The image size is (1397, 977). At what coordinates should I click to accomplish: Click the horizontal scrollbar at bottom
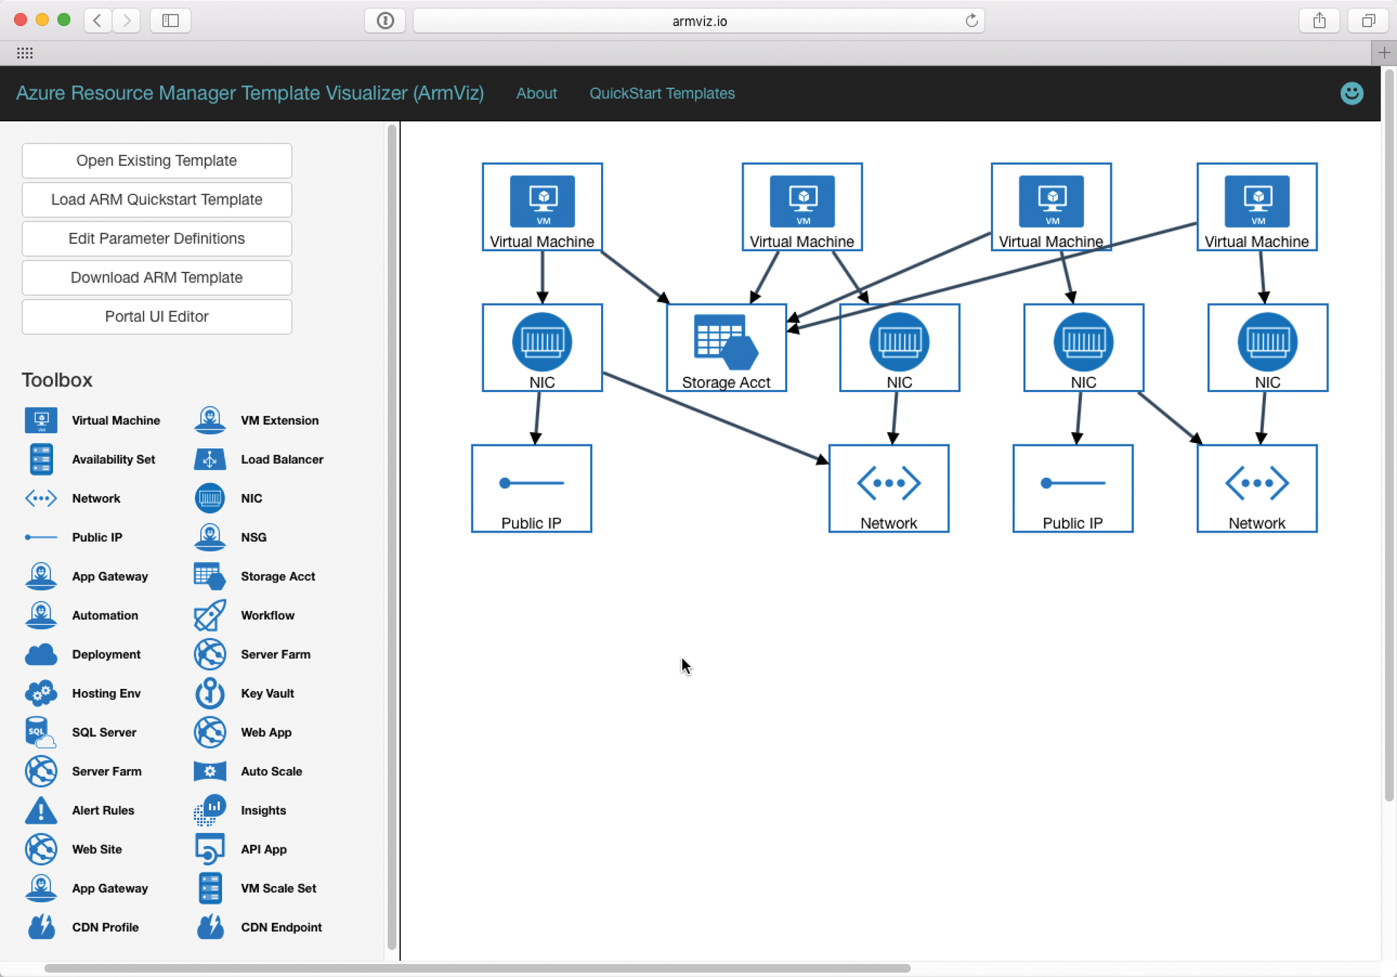pyautogui.click(x=477, y=968)
